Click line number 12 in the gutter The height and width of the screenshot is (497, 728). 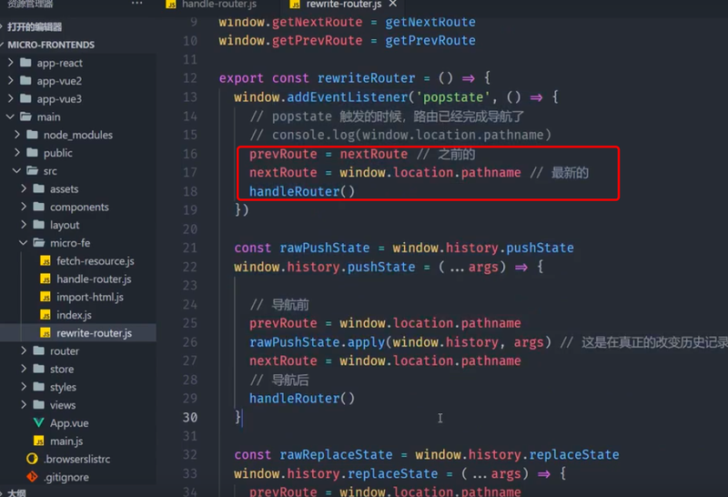click(x=190, y=78)
